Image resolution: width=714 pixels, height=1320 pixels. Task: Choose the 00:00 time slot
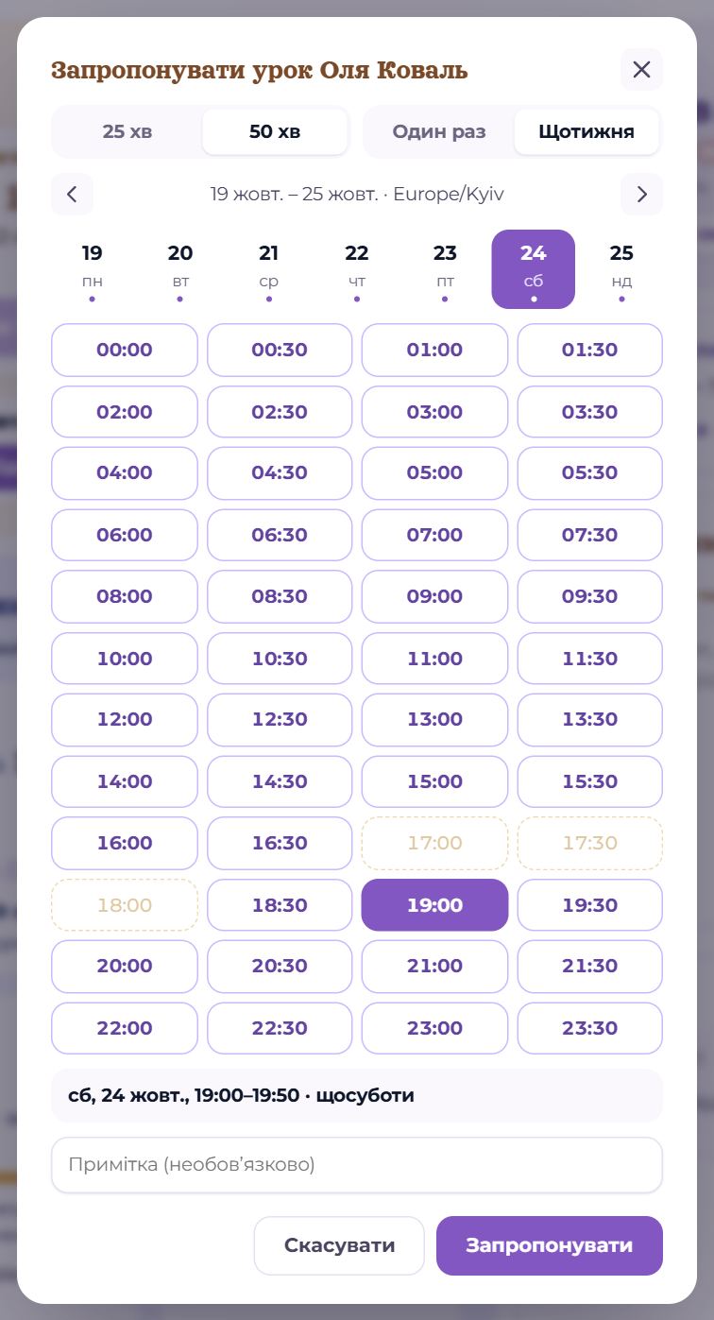coord(125,350)
